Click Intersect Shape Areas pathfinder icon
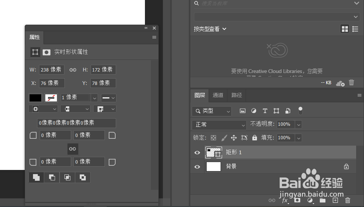The width and height of the screenshot is (364, 207). pyautogui.click(x=67, y=177)
